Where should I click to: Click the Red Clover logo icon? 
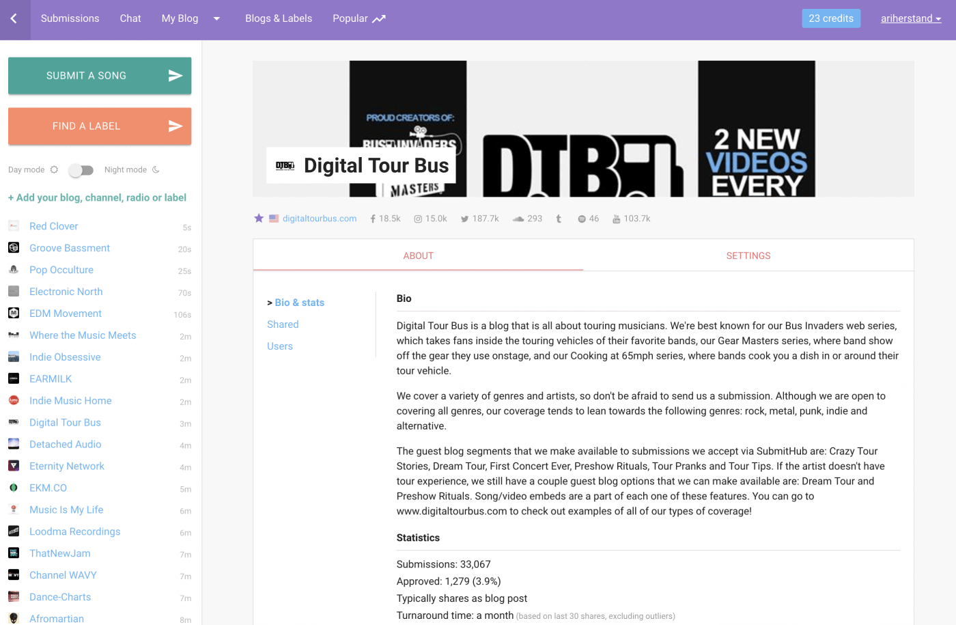tap(14, 226)
